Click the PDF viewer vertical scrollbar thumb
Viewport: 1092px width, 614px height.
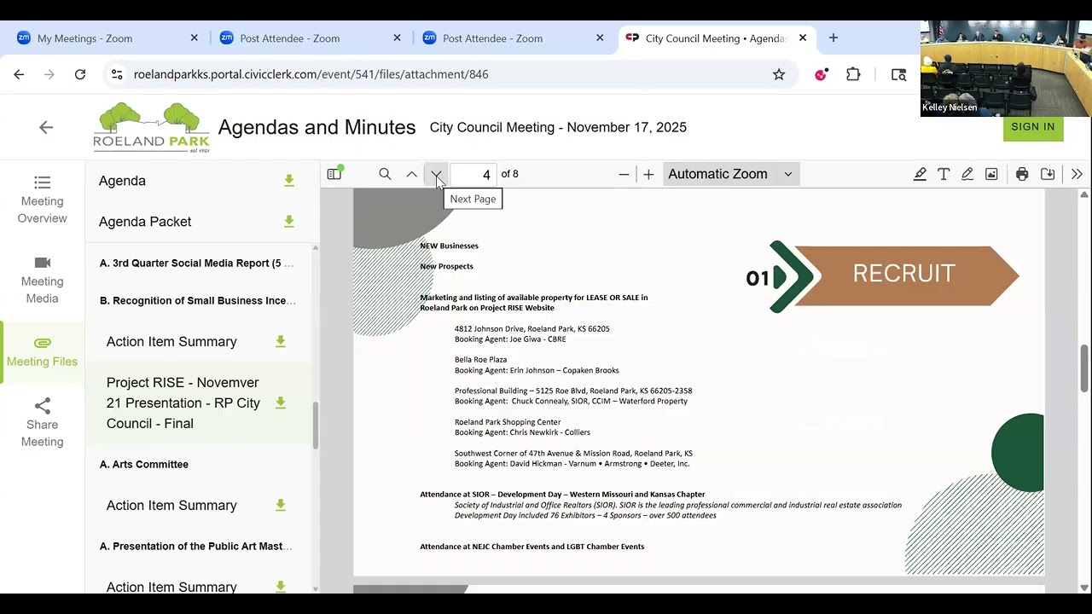click(x=1084, y=368)
